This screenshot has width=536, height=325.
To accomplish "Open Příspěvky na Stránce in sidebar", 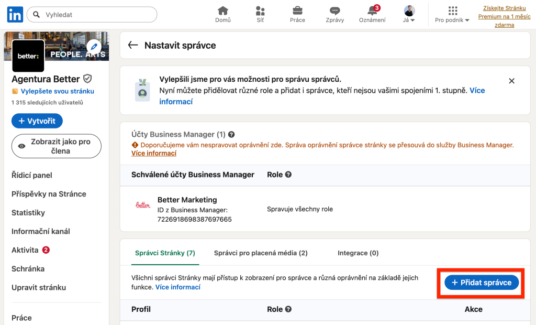I will coord(49,194).
